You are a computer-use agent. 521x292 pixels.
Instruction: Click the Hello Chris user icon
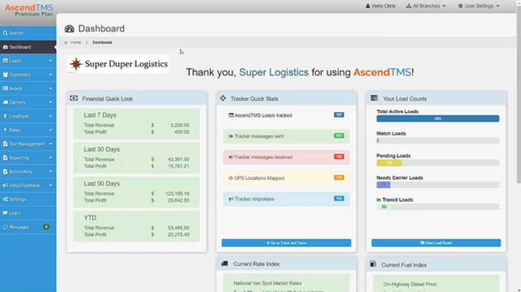(x=368, y=6)
